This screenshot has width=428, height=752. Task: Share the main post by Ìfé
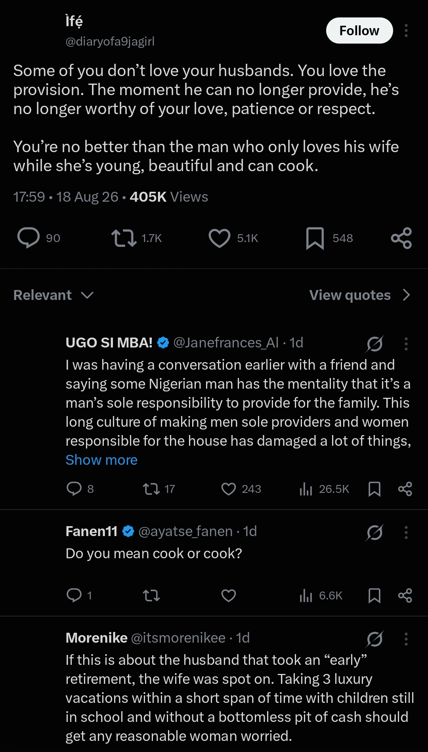(401, 238)
